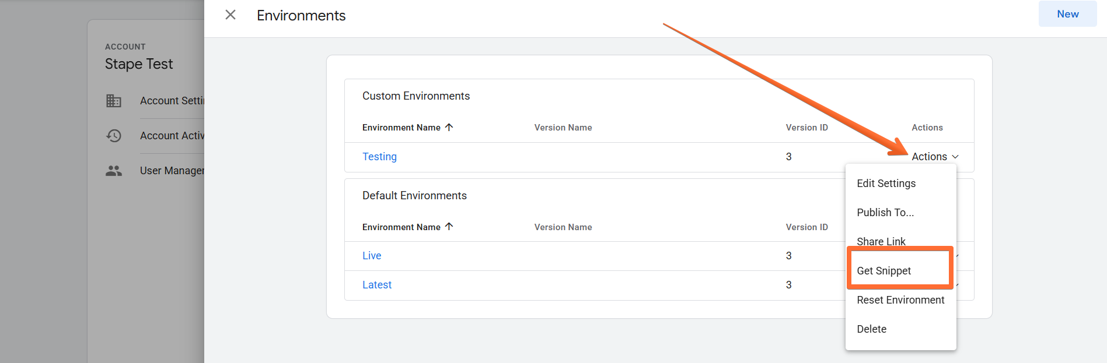Open Account Settings in the sidebar
Viewport: 1107px width, 363px height.
(172, 101)
